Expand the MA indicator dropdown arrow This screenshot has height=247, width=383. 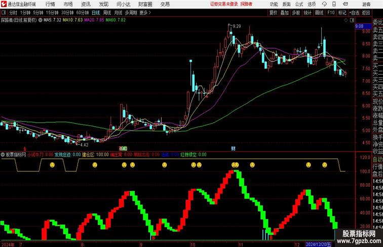[41, 20]
